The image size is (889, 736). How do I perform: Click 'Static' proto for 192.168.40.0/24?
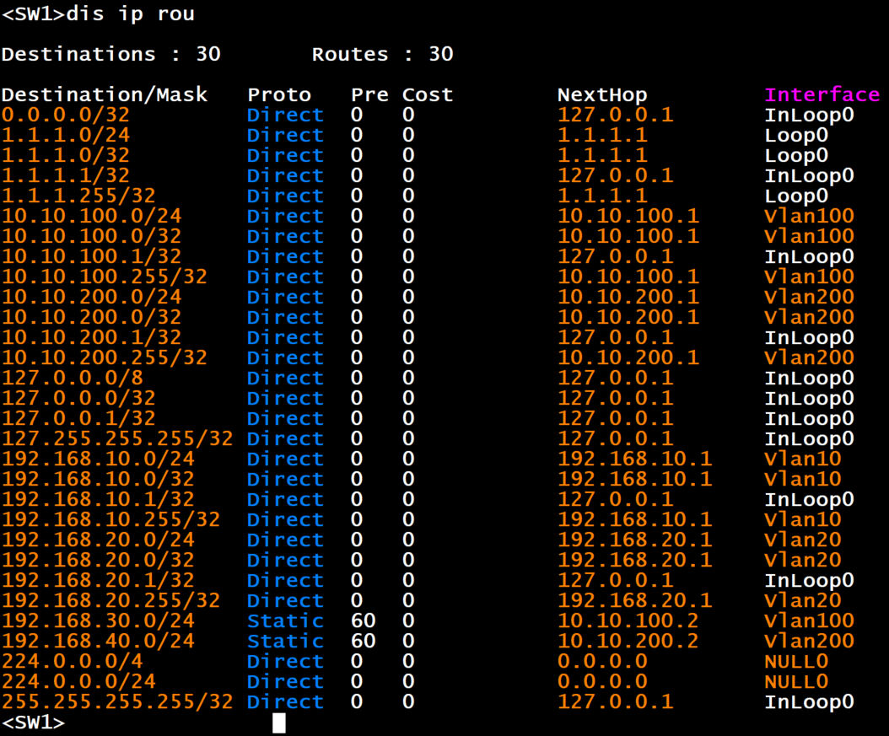point(286,642)
